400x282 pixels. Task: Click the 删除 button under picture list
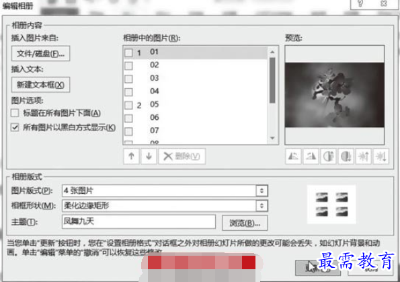click(182, 156)
